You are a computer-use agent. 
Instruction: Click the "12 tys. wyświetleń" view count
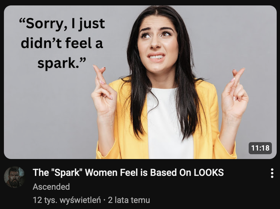(67, 200)
